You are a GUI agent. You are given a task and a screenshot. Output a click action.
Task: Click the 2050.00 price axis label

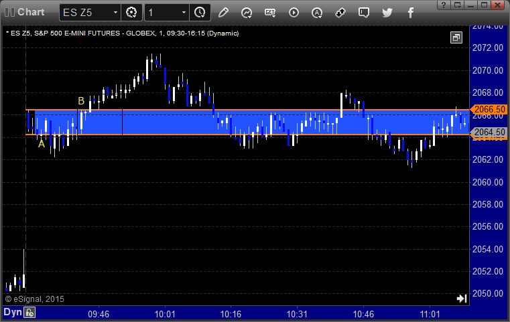[488, 293]
